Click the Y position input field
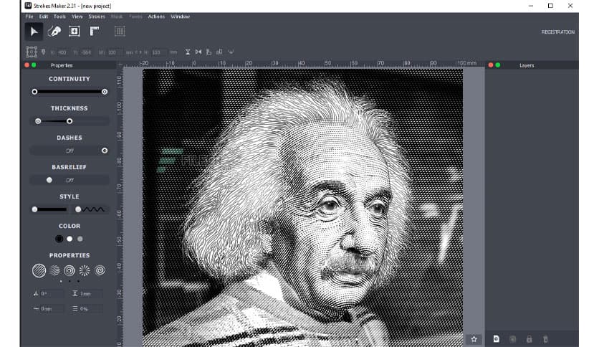Screen dimensions: 599x347 click(86, 52)
